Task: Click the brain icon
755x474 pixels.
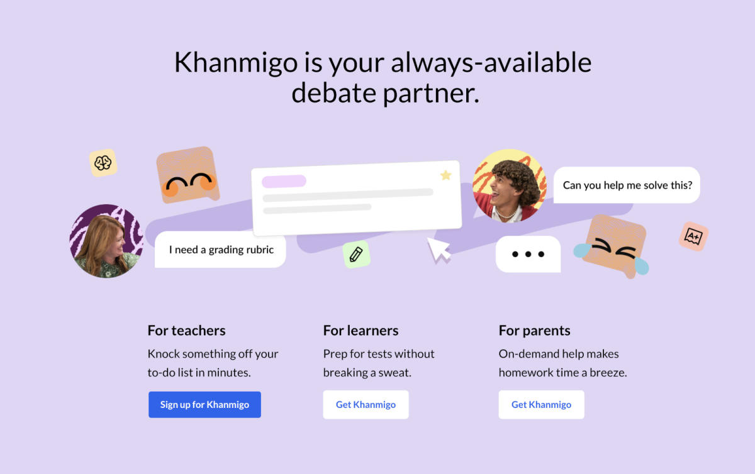Action: [103, 163]
